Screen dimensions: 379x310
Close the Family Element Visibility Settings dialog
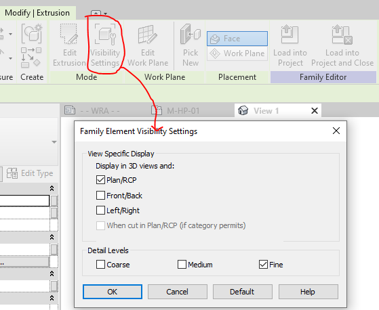click(x=336, y=131)
